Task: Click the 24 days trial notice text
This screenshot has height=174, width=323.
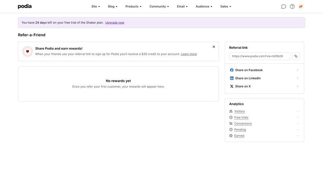Action: point(62,23)
